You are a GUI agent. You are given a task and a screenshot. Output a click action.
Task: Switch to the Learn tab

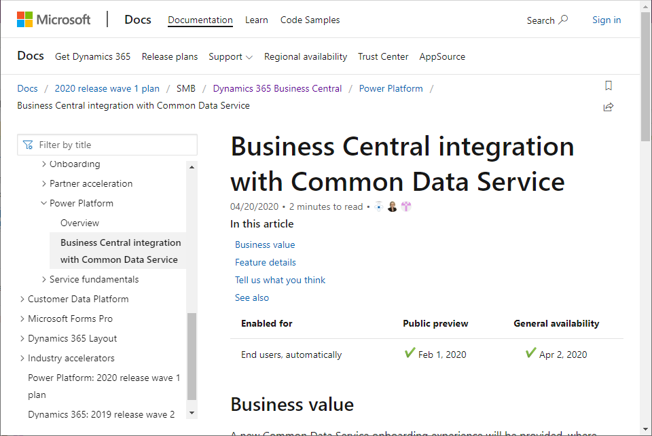click(x=257, y=20)
